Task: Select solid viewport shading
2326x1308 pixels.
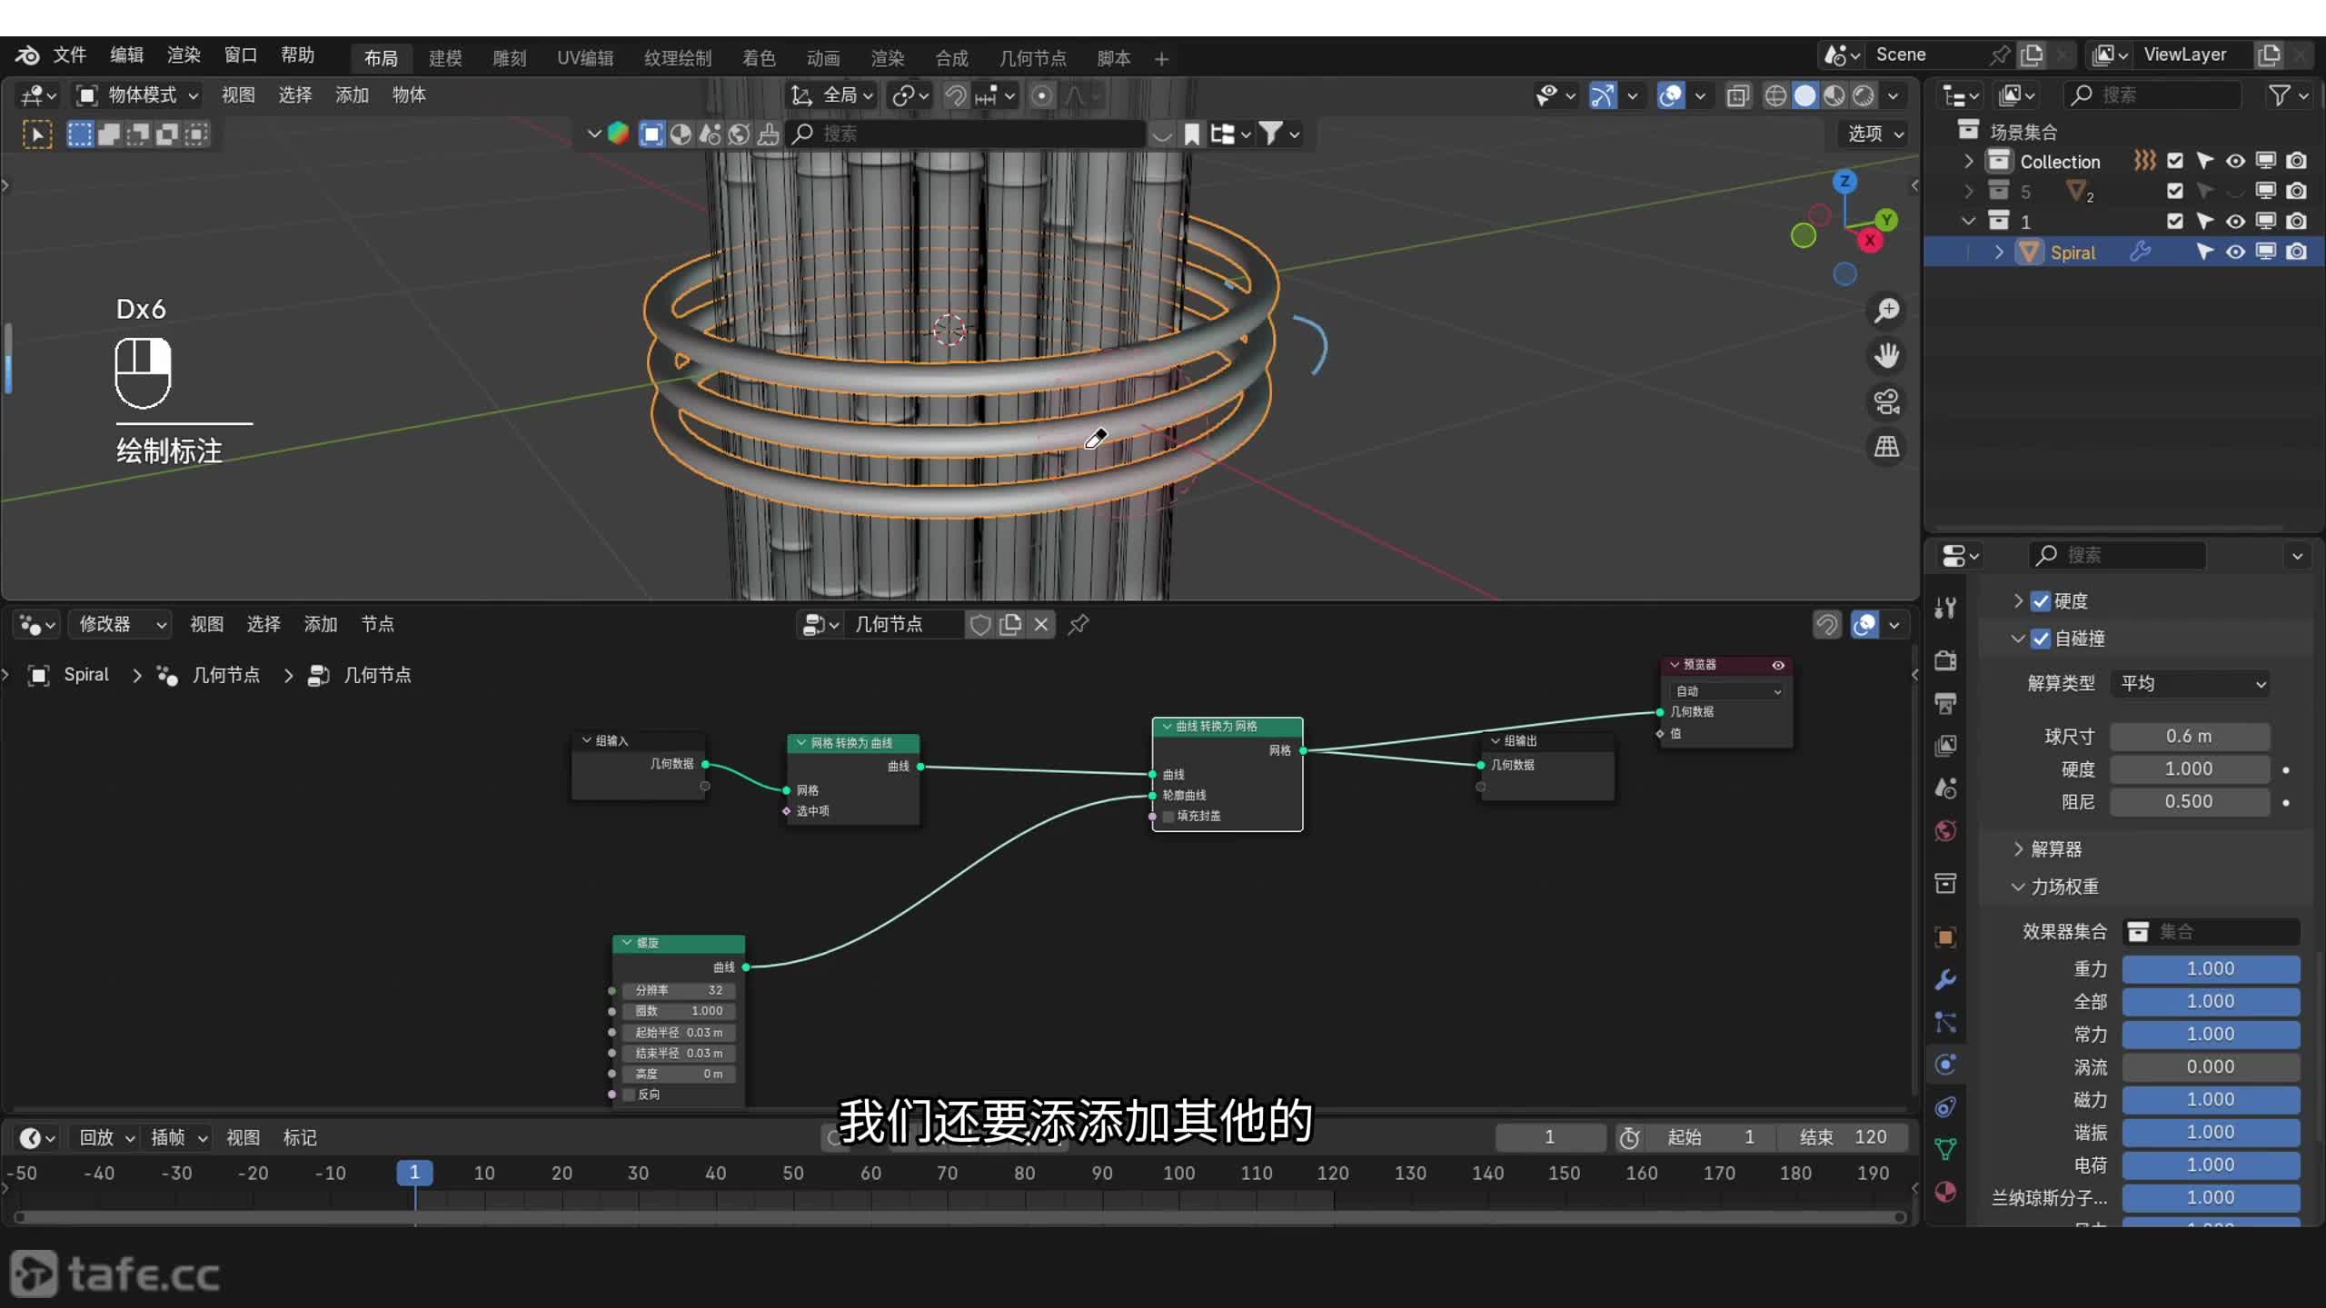Action: click(1805, 95)
